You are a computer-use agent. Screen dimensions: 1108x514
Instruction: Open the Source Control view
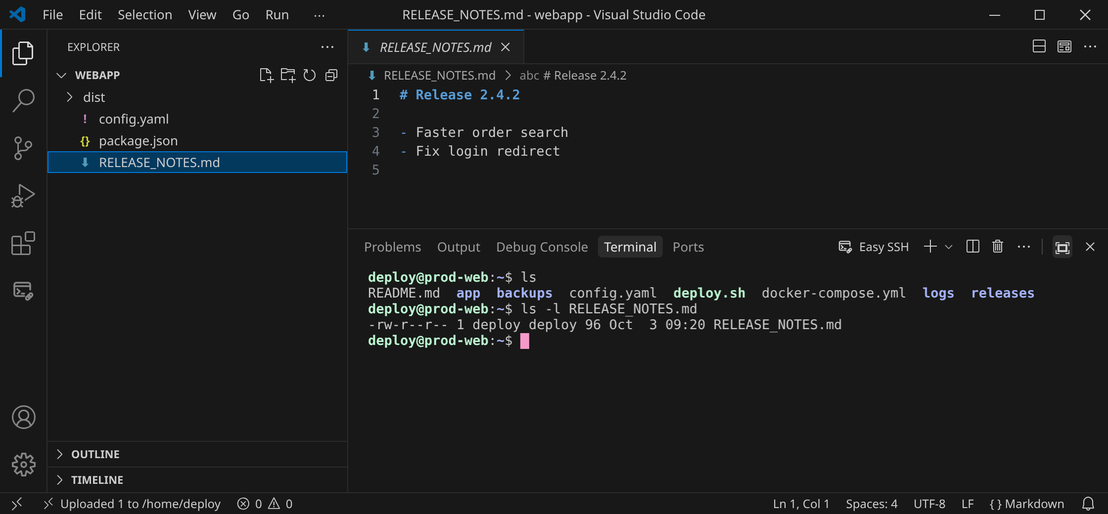(x=23, y=148)
